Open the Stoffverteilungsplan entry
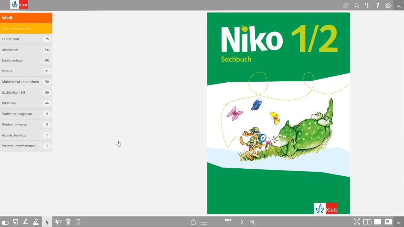Viewport: 404px width, 227px height. (x=26, y=114)
